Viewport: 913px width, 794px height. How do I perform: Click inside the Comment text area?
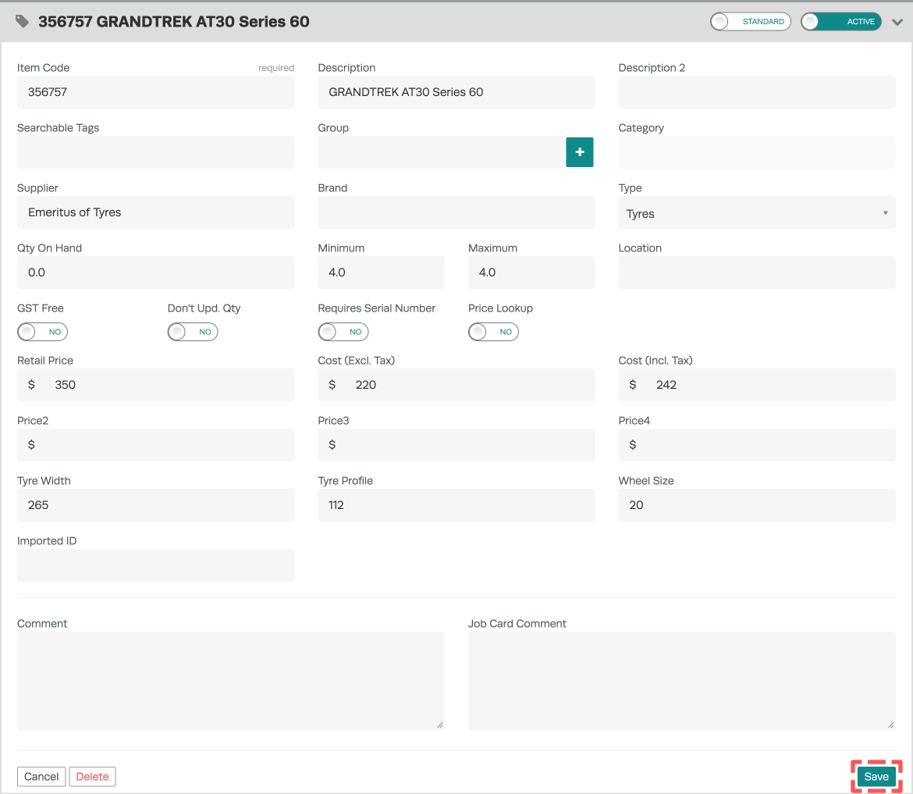[230, 681]
